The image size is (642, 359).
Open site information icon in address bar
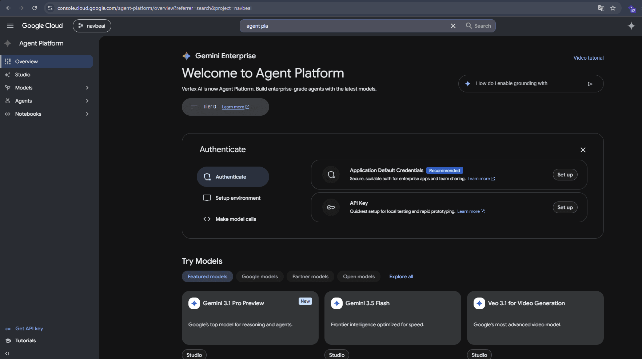tap(50, 8)
